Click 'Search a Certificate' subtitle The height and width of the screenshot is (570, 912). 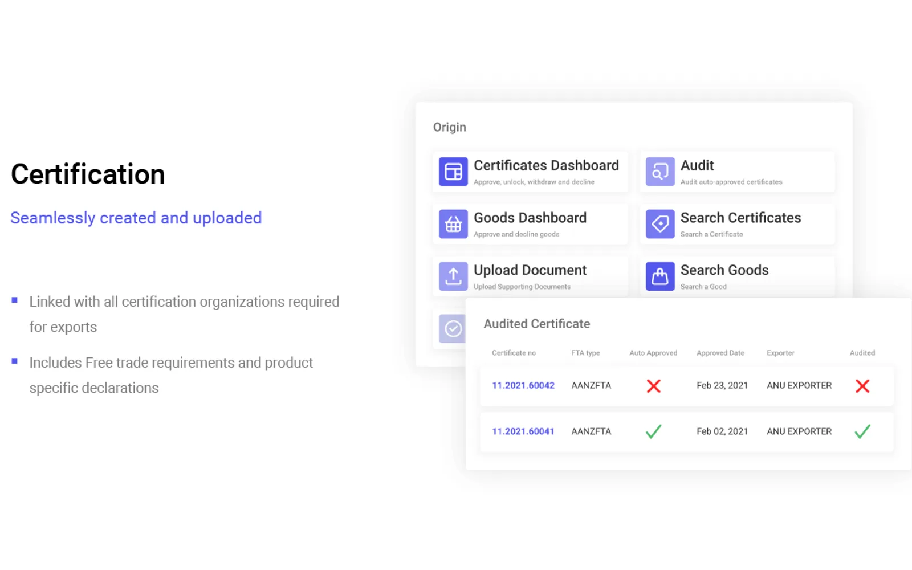click(711, 234)
